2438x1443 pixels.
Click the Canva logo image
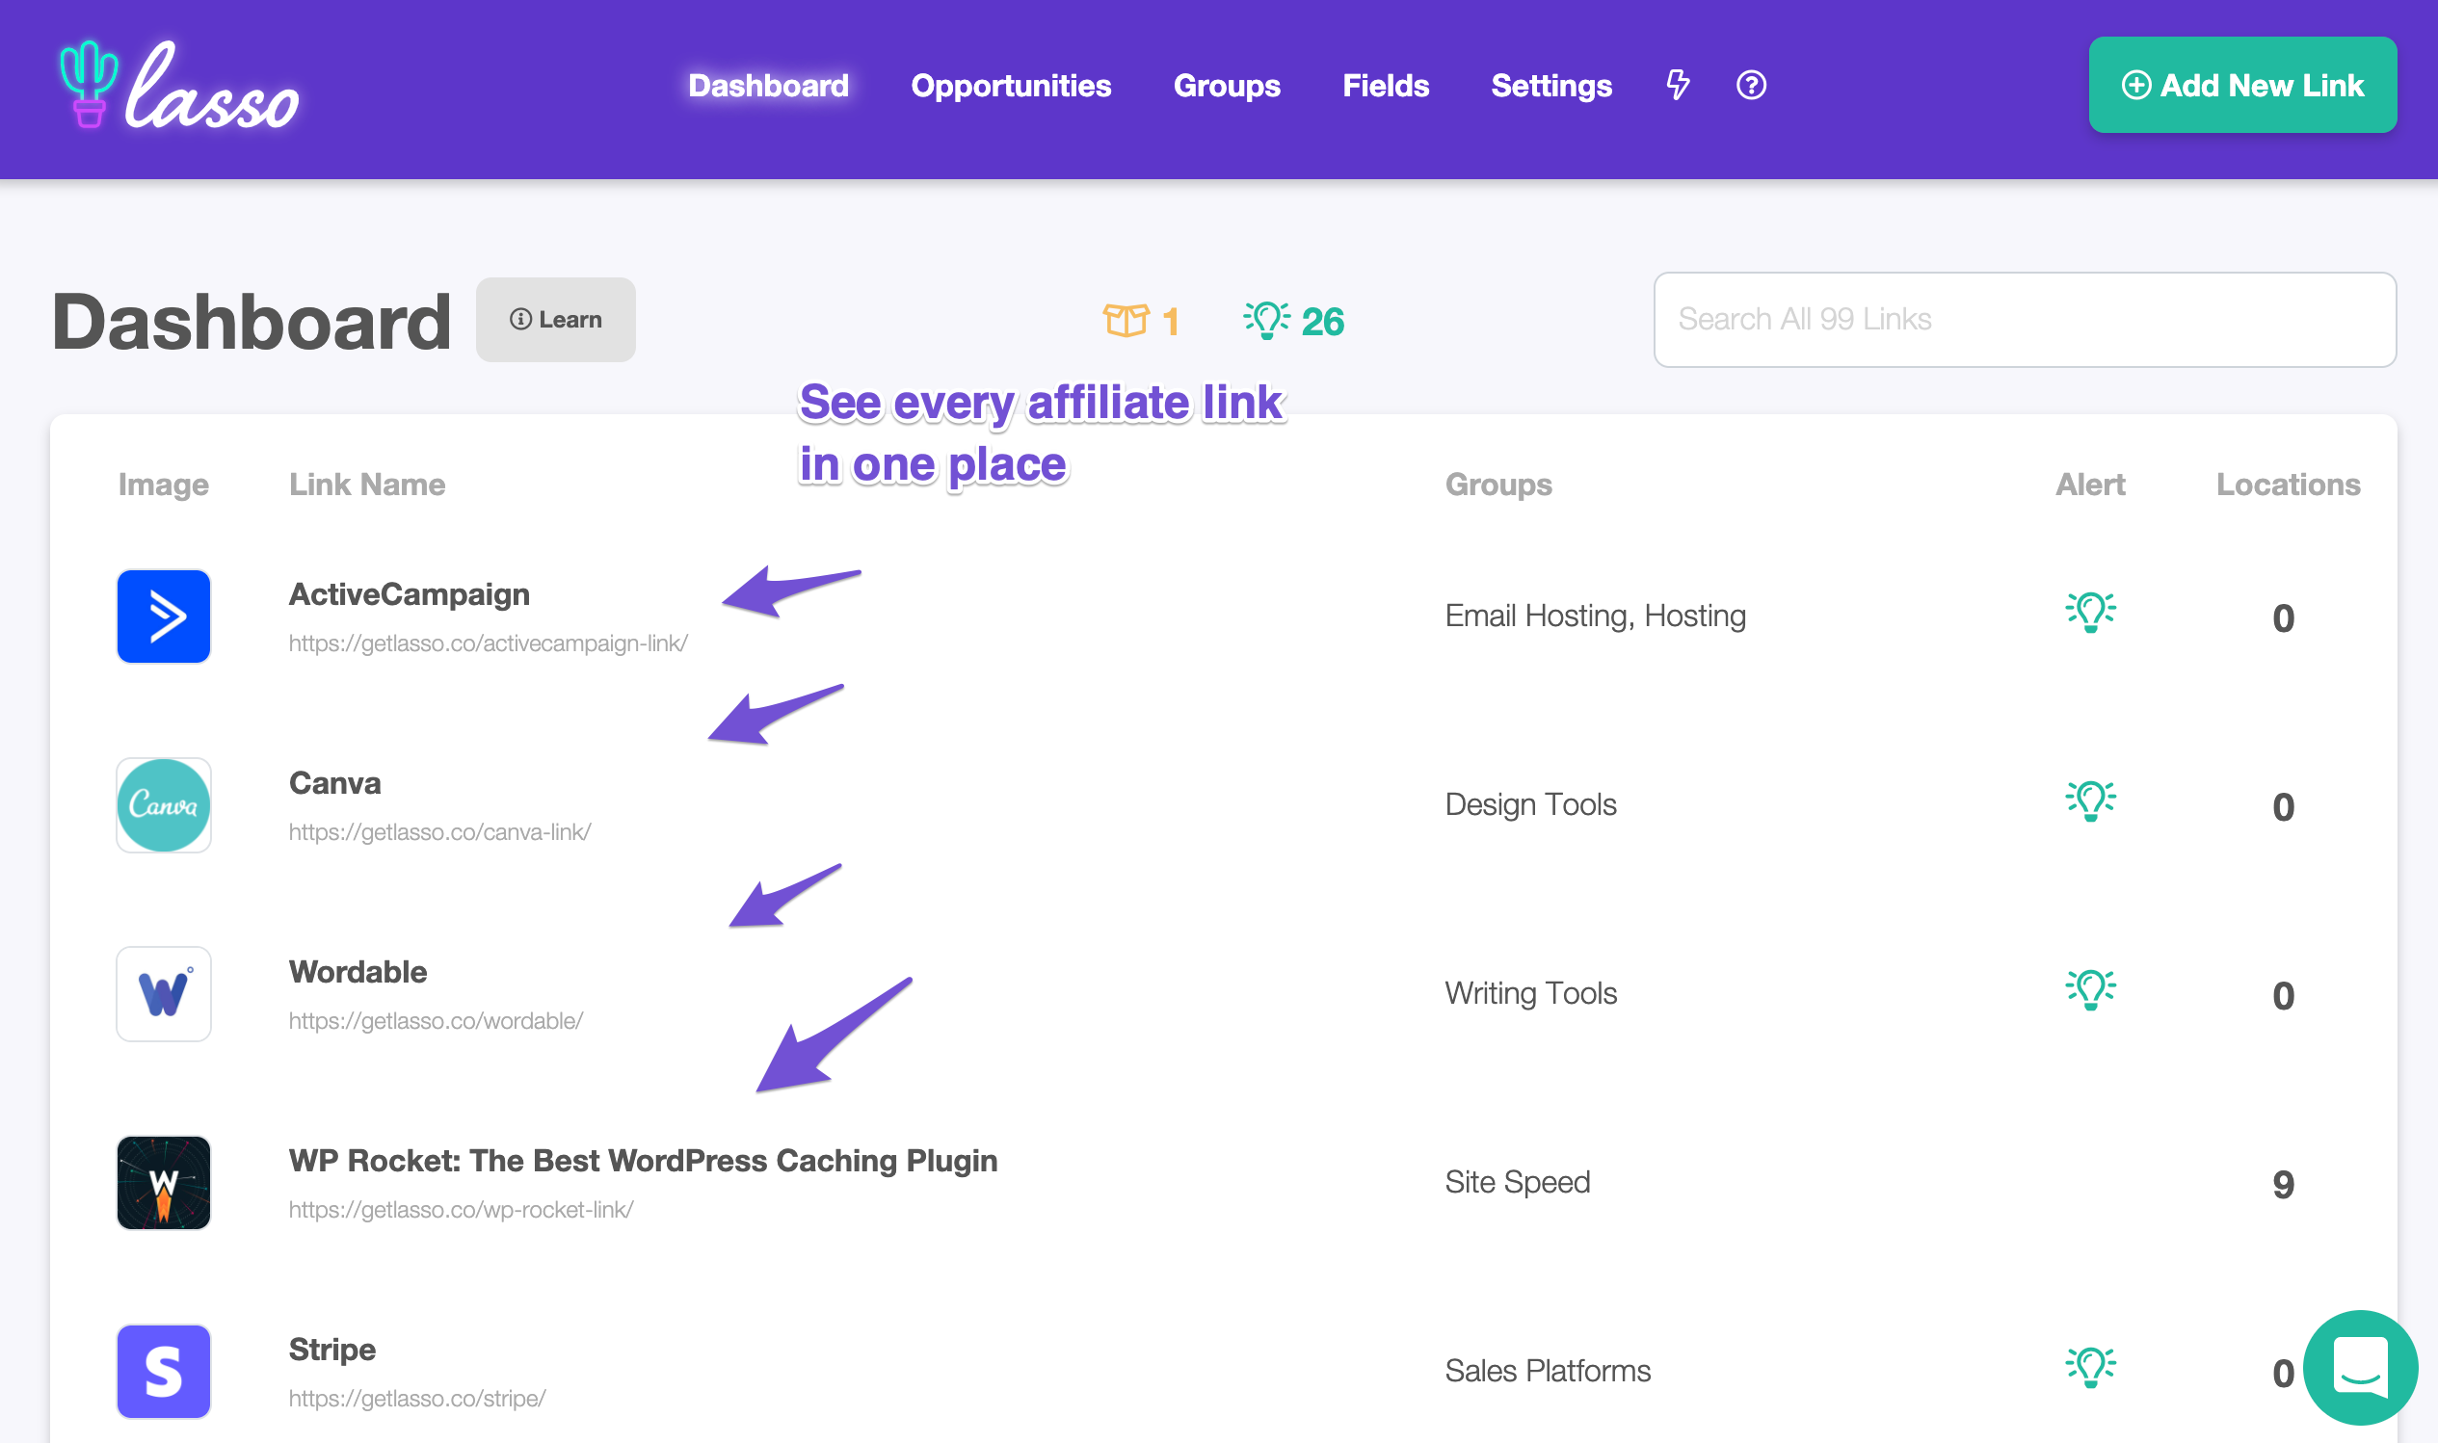point(164,805)
